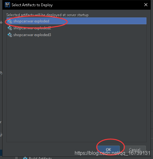Click artifact icon beside shopcar:war exploded
The height and width of the screenshot is (159, 153).
click(10, 21)
